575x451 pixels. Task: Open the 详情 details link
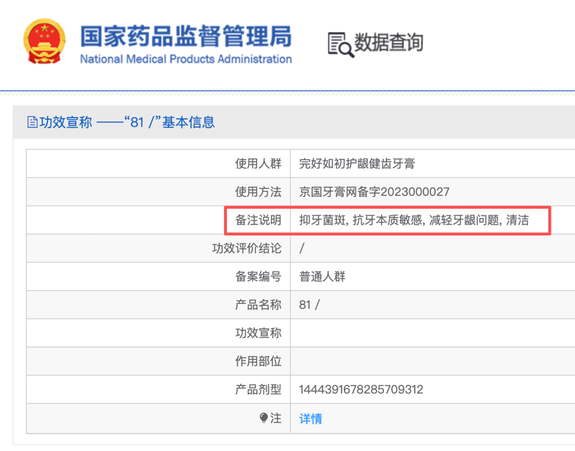pyautogui.click(x=310, y=419)
